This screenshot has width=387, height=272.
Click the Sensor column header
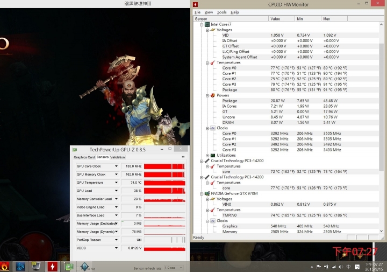click(231, 19)
